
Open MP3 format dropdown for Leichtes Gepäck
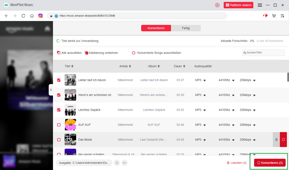pos(200,110)
